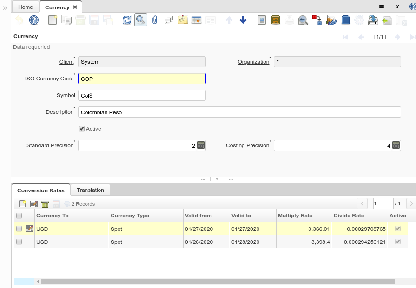The image size is (416, 288).
Task: Open the Attachment paperclip icon
Action: coord(155,20)
